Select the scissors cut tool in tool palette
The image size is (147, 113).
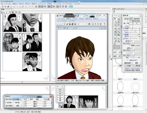(119, 28)
